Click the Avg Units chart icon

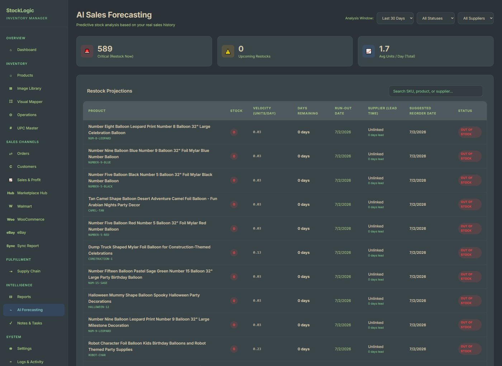point(369,51)
